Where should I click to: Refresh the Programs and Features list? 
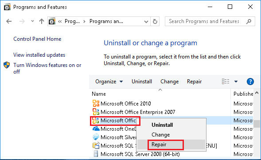point(155,21)
